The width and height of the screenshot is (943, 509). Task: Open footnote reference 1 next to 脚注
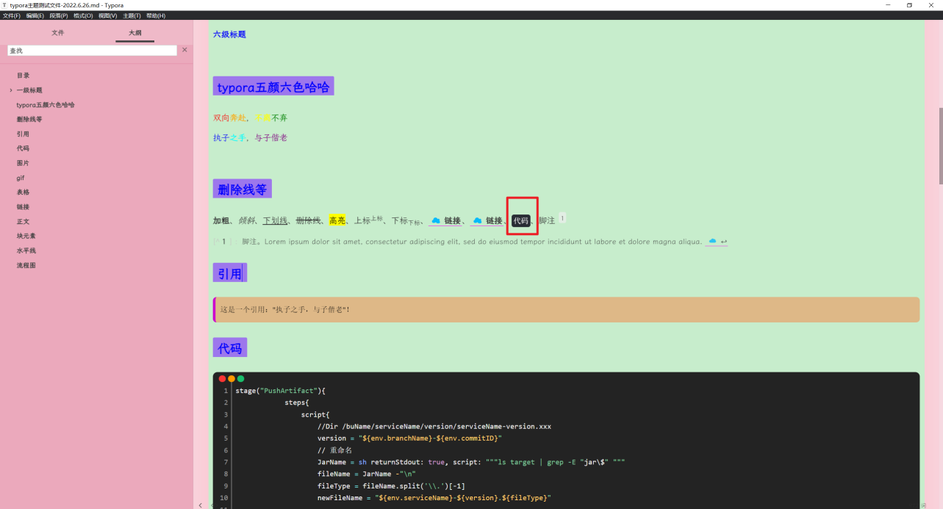click(x=562, y=217)
